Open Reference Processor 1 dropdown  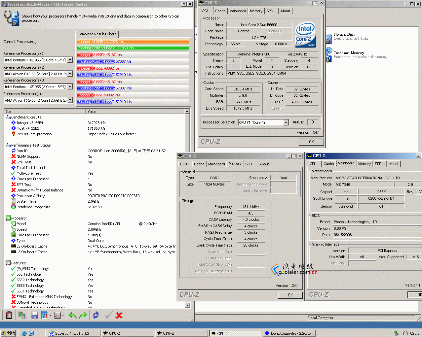pyautogui.click(x=70, y=60)
